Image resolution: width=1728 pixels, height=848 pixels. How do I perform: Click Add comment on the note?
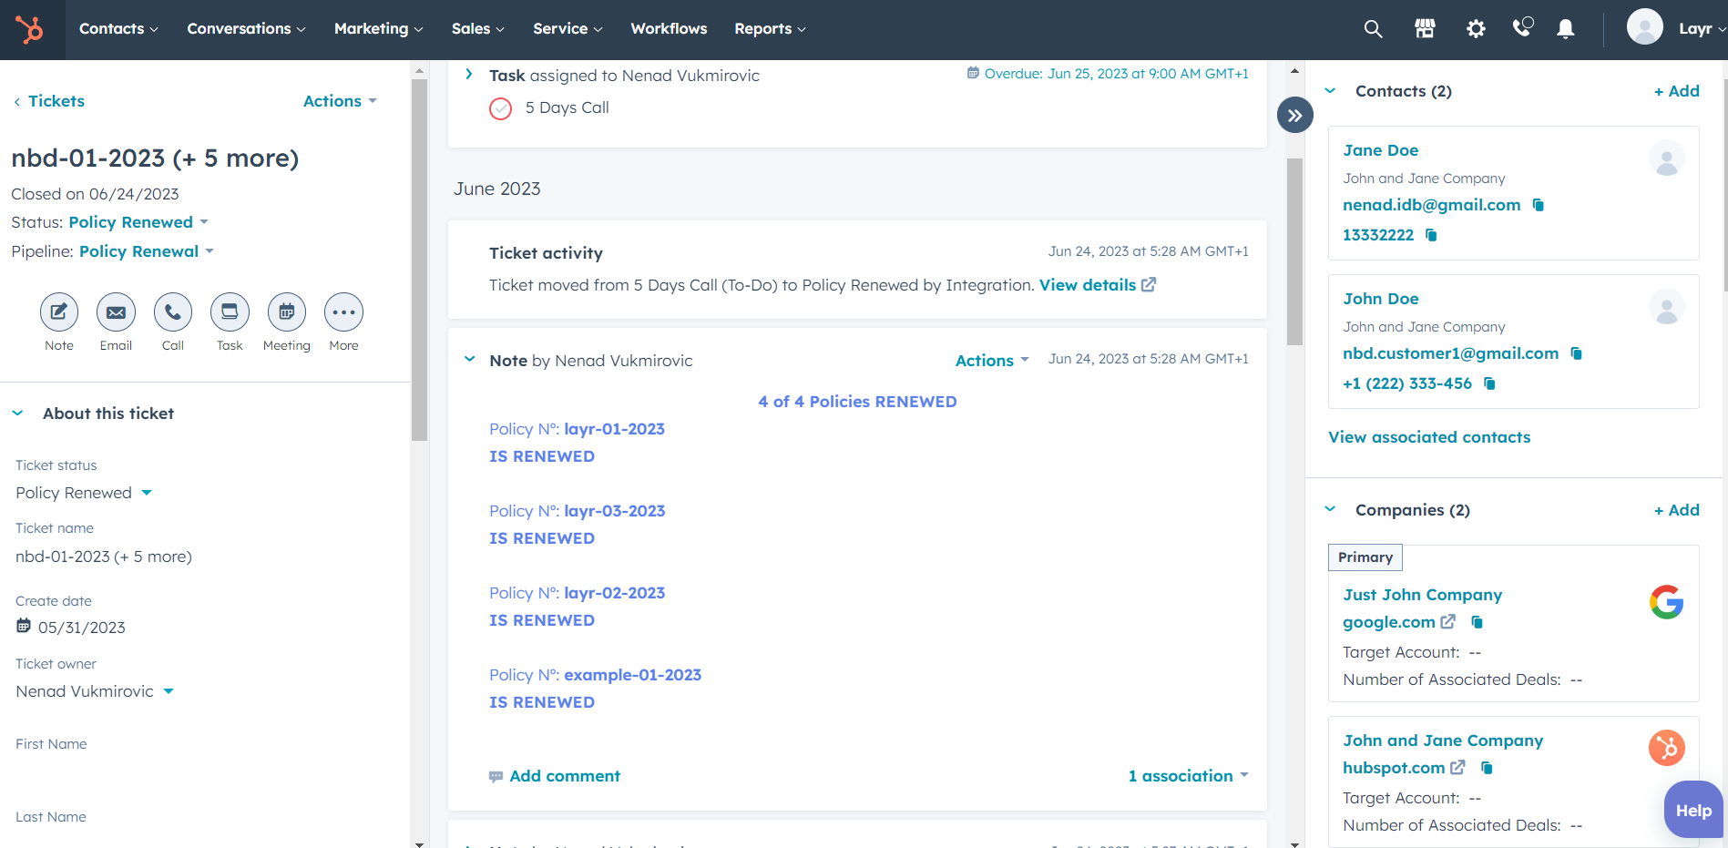click(x=564, y=776)
